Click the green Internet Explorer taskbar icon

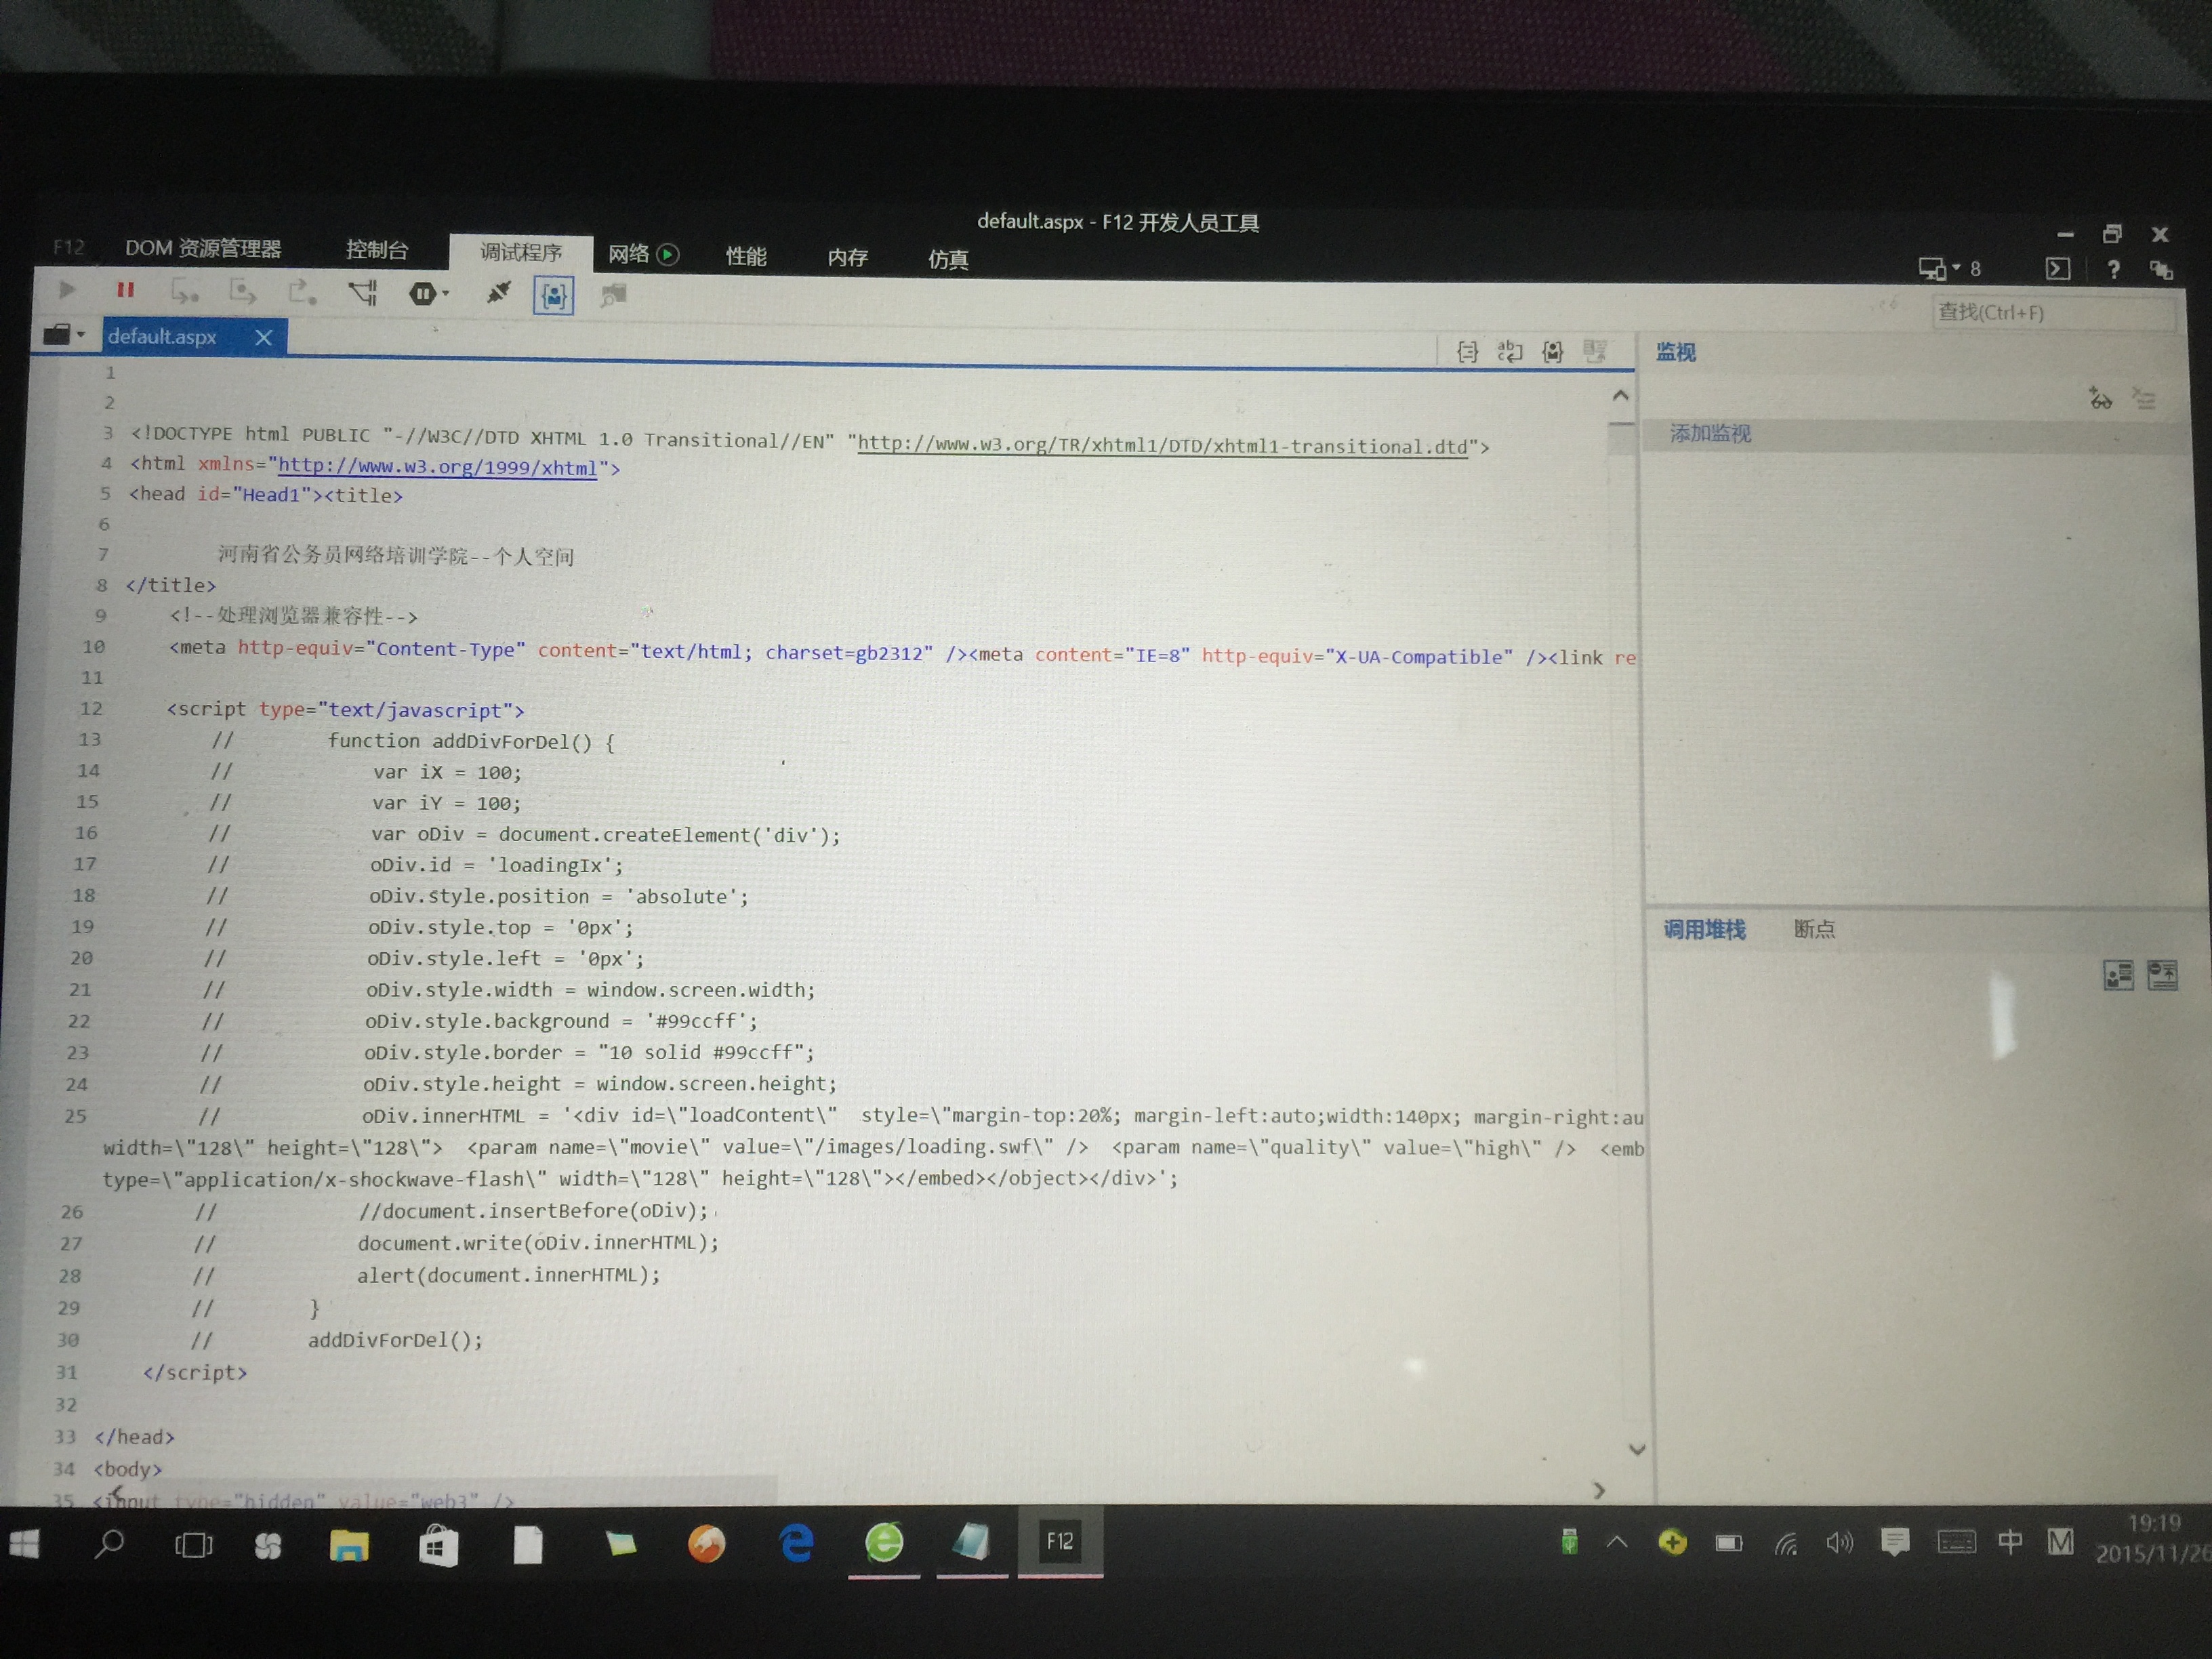pyautogui.click(x=884, y=1543)
